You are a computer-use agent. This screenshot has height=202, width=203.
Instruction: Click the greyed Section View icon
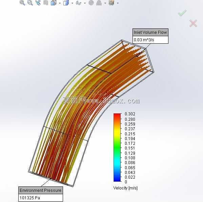tap(46, 3)
